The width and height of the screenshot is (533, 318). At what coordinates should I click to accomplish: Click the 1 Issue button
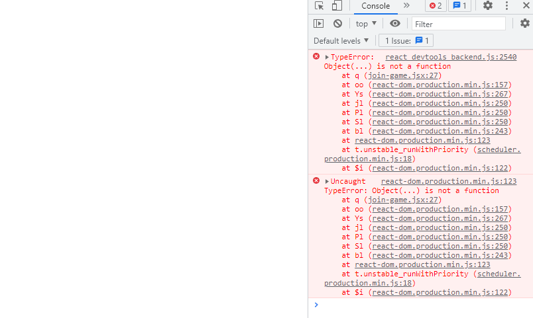pos(406,41)
